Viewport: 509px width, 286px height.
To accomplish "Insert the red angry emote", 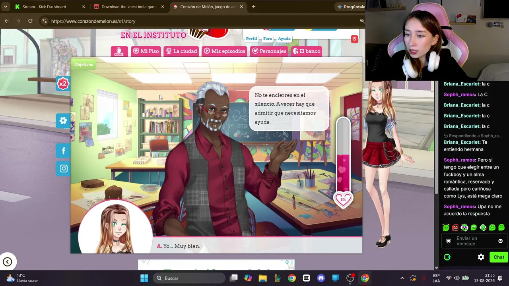I will pos(455,228).
